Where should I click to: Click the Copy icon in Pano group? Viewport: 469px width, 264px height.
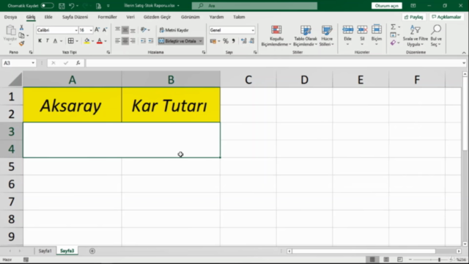click(x=21, y=35)
